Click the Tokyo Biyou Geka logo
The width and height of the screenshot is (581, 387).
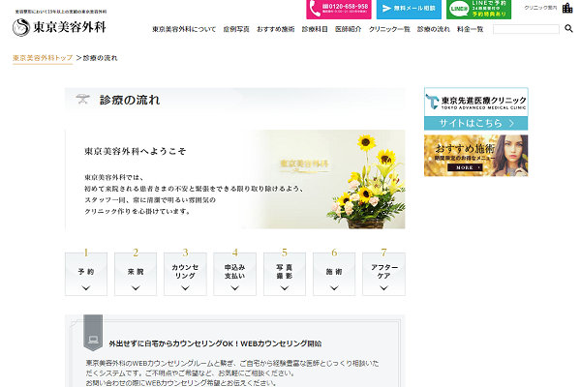pos(59,27)
